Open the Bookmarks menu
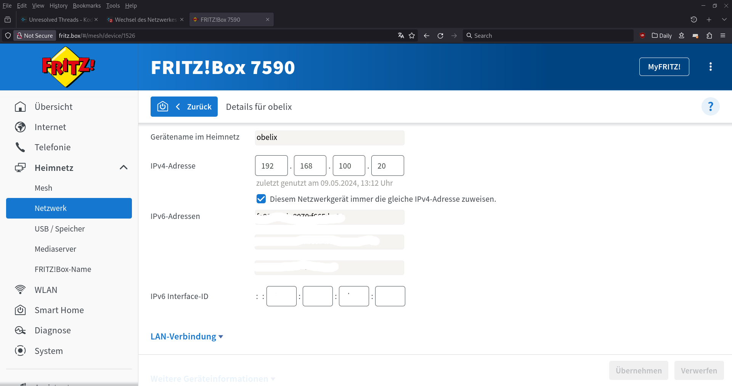732x386 pixels. [x=87, y=6]
